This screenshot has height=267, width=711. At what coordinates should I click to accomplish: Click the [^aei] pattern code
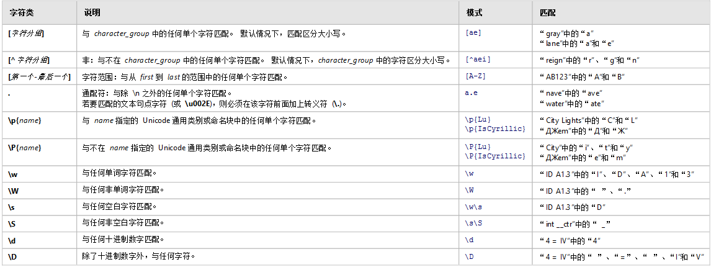[478, 60]
